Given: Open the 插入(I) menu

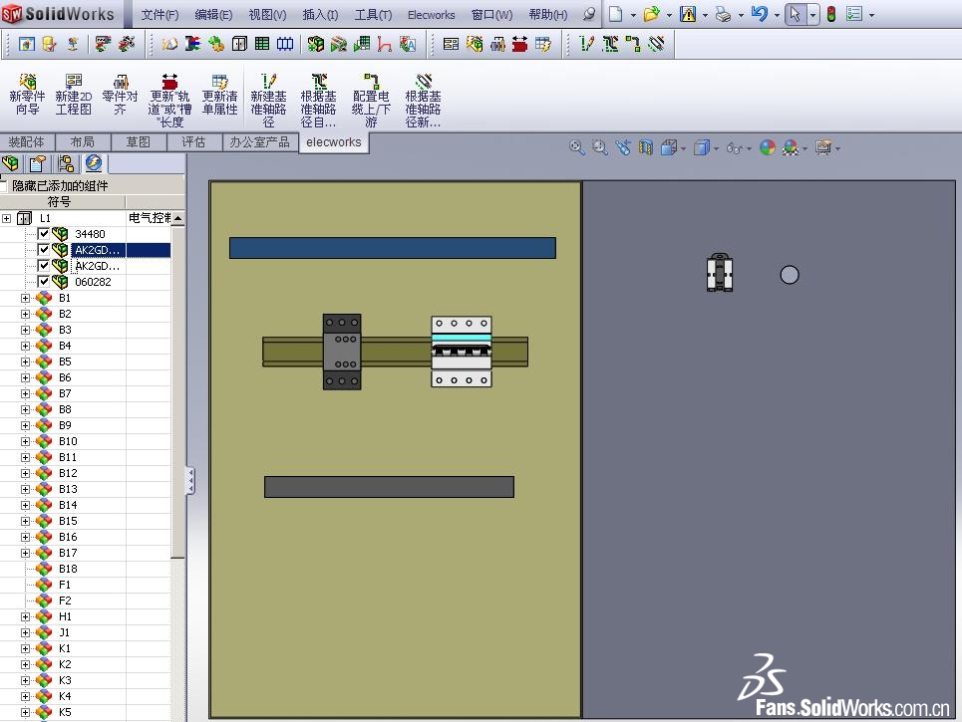Looking at the screenshot, I should 320,15.
